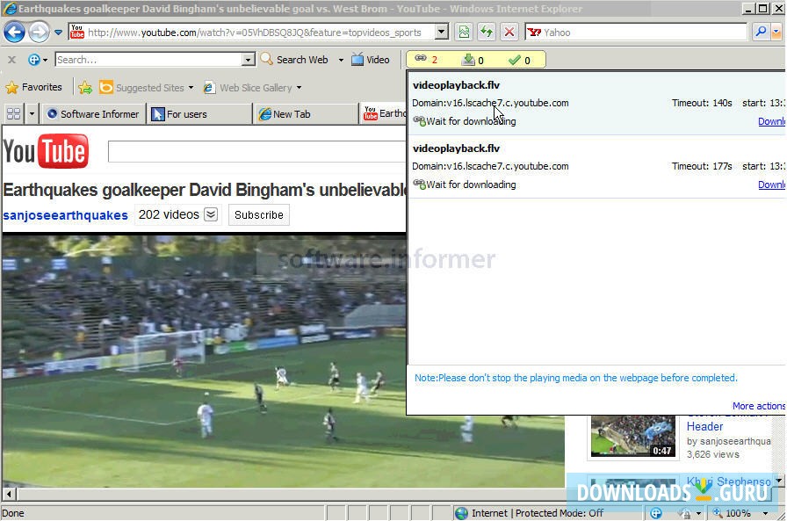Select first videoplayback.flv entry
The height and width of the screenshot is (521, 787).
click(596, 103)
